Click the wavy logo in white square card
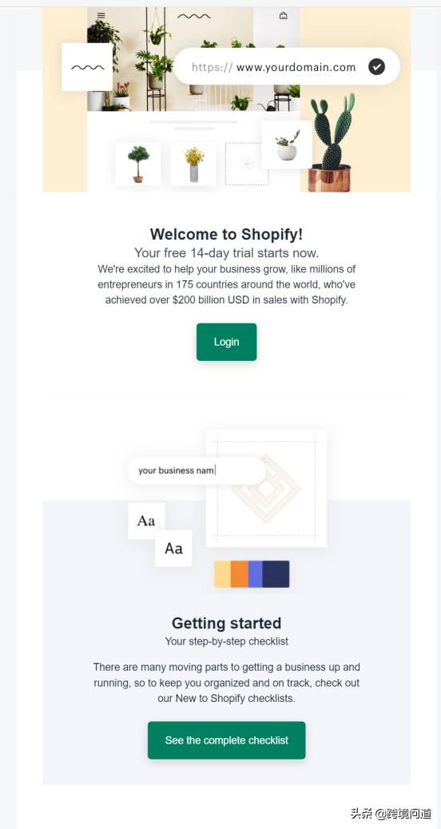 tap(87, 67)
